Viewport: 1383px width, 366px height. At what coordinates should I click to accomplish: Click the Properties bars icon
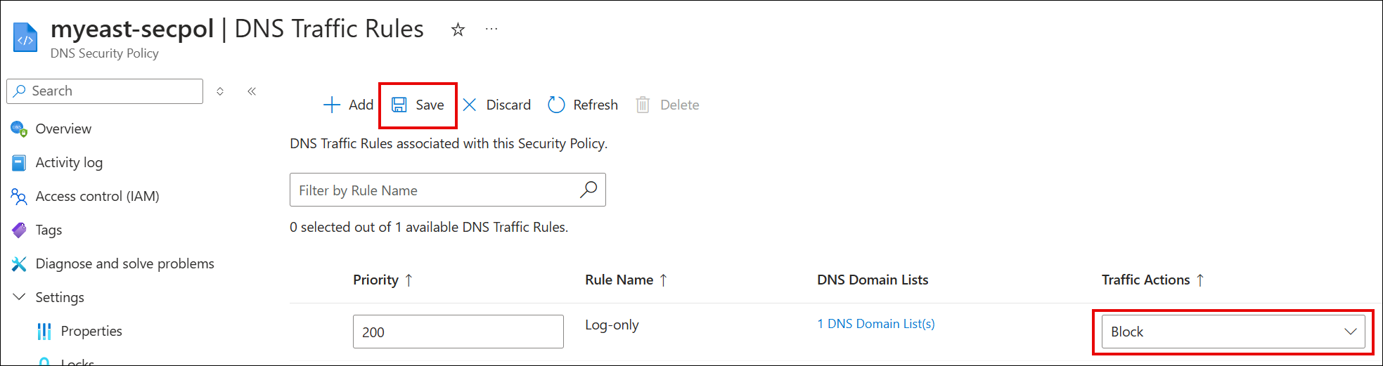coord(44,331)
